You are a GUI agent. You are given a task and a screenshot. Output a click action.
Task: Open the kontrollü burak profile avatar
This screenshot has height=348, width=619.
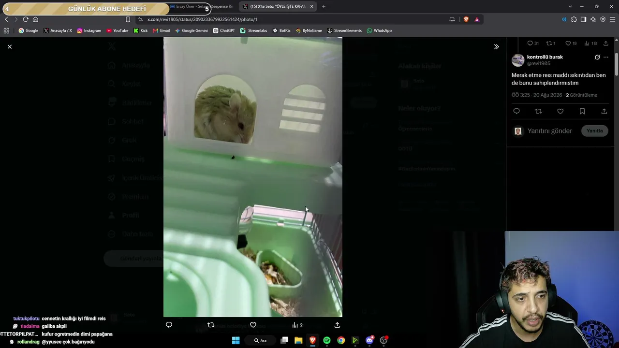[x=518, y=60]
